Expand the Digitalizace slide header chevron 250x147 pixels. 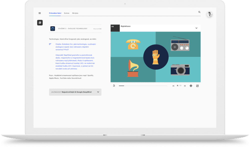196,28
